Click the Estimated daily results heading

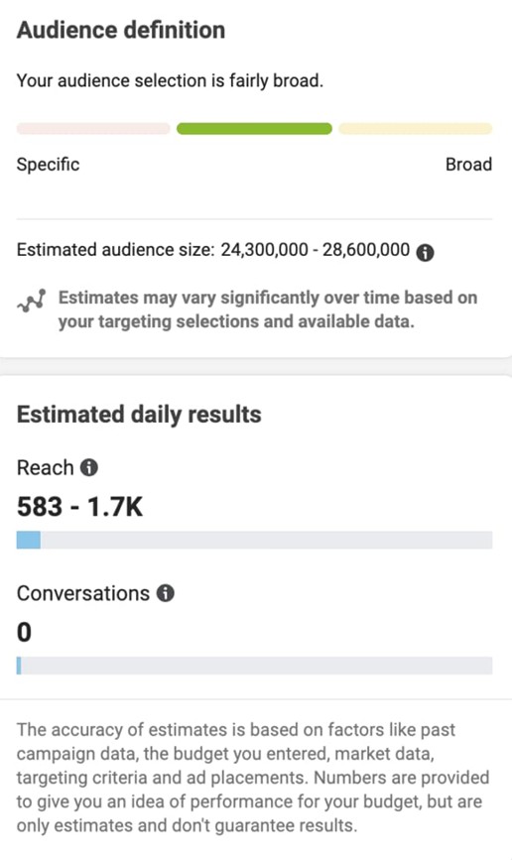(139, 414)
